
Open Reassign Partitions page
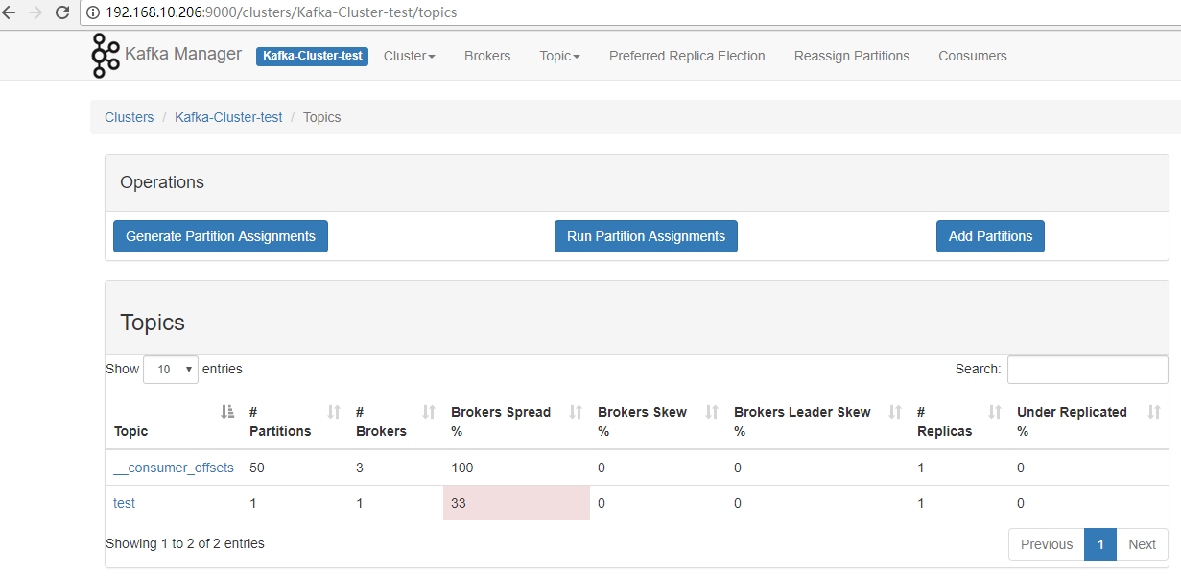[852, 56]
